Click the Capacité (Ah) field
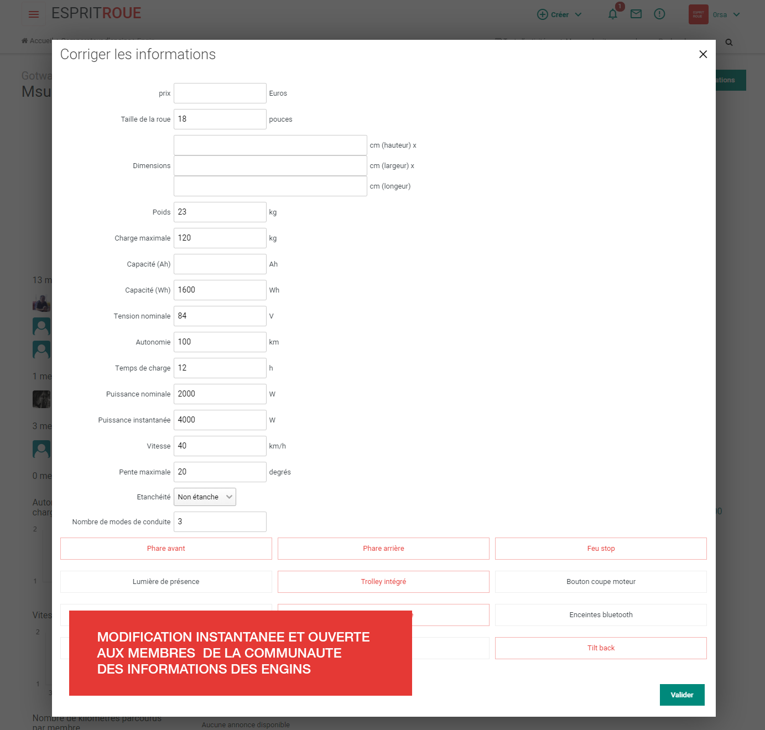 220,264
